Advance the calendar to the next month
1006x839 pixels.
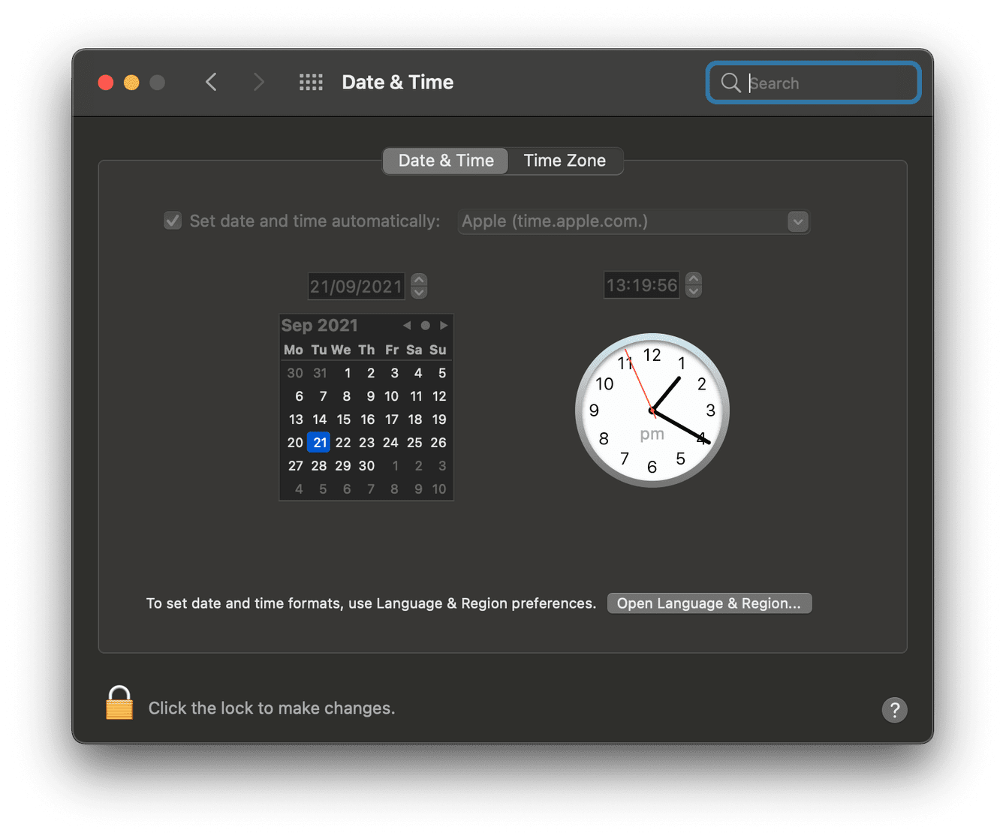(x=444, y=325)
